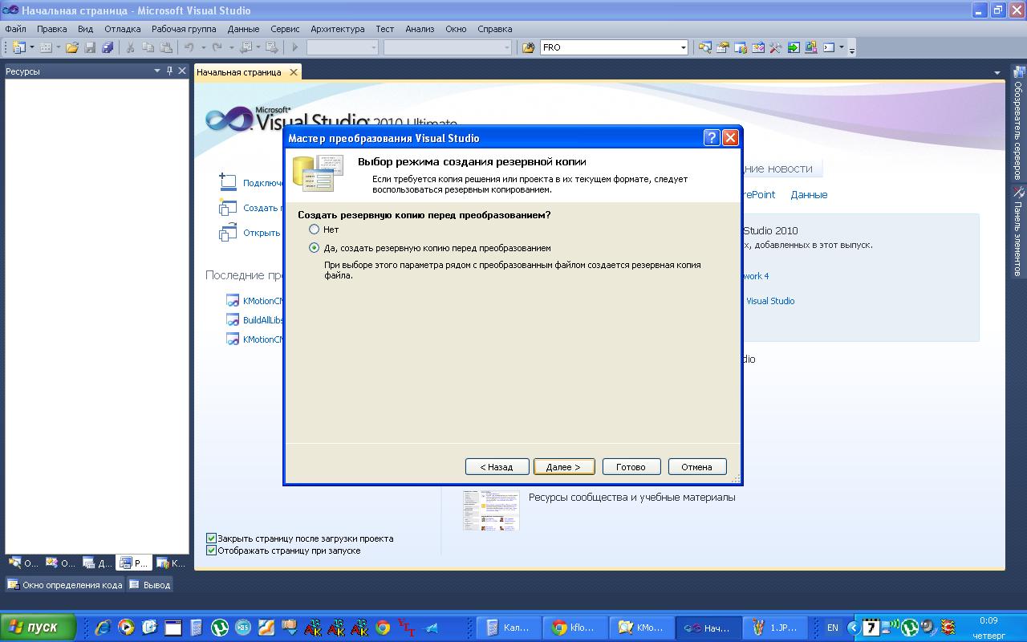Image resolution: width=1027 pixels, height=642 pixels.
Task: Click the help question mark in wizard title bar
Action: [712, 137]
